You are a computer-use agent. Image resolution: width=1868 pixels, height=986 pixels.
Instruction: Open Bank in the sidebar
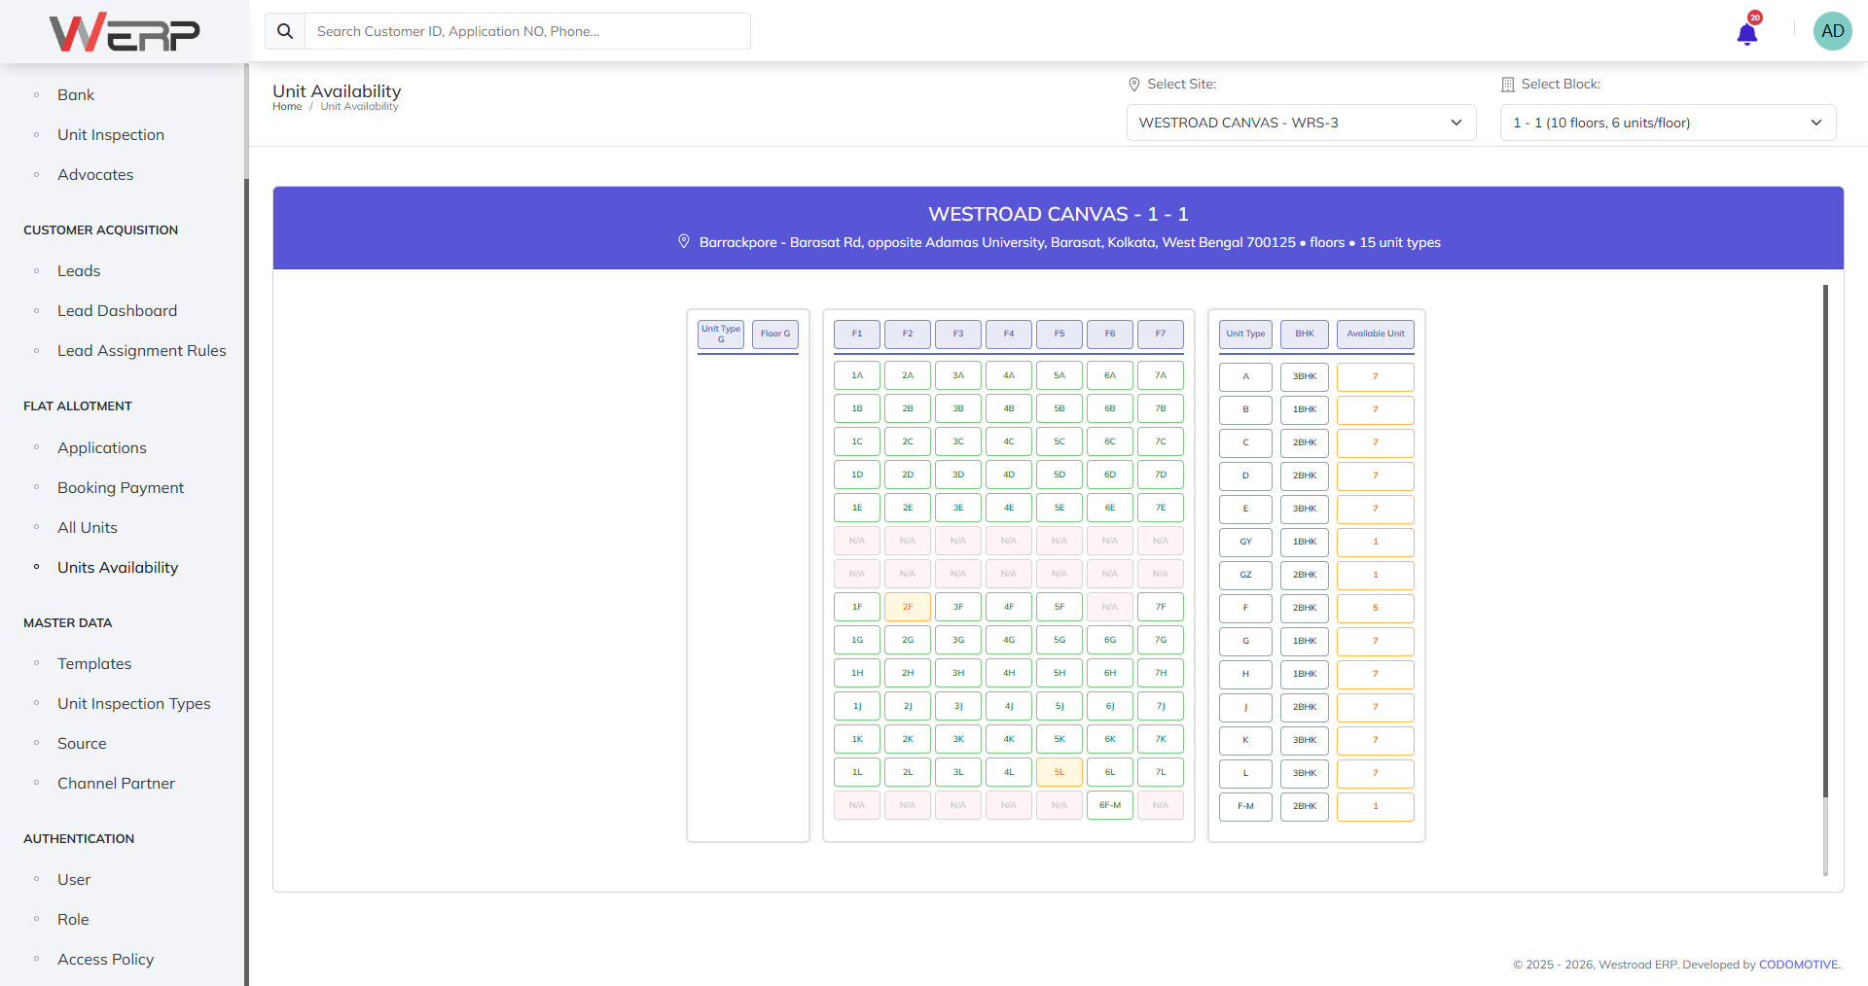[76, 94]
